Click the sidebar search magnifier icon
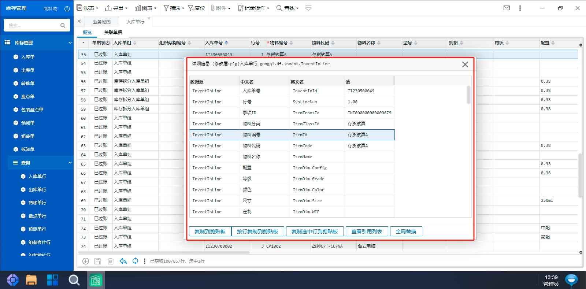The width and height of the screenshot is (586, 289). coord(63,25)
